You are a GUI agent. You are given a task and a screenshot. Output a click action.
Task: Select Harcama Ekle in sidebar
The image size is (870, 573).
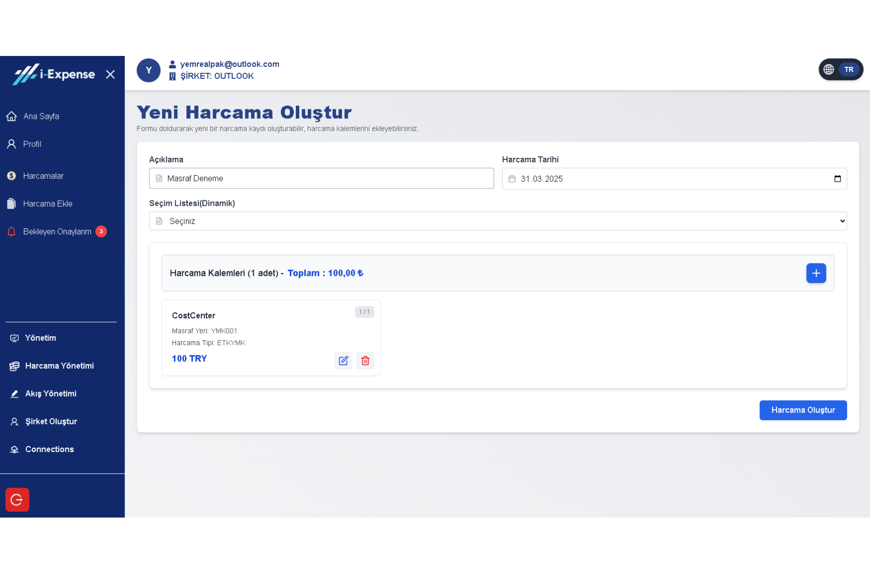47,204
